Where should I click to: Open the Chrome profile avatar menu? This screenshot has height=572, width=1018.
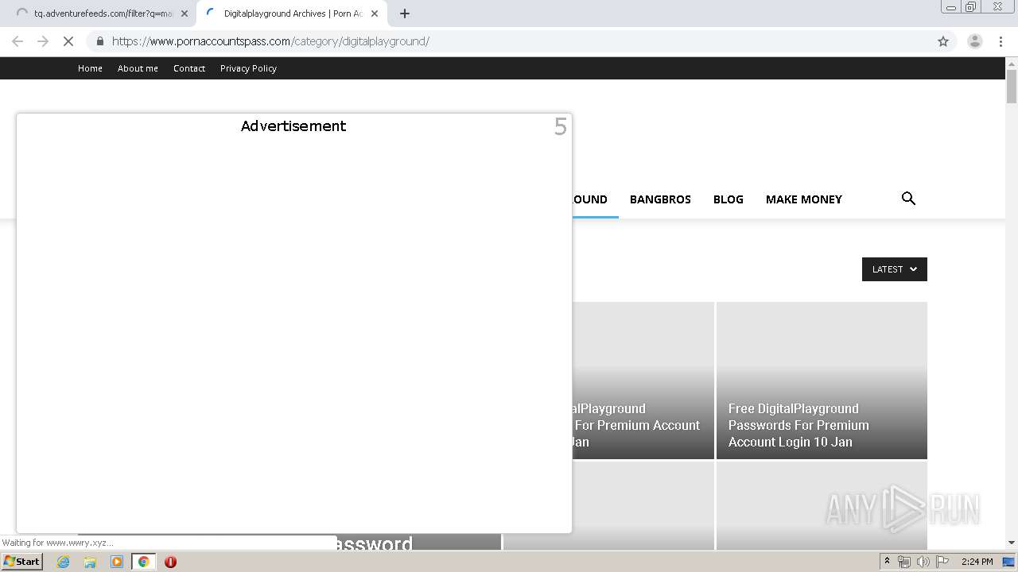point(974,41)
